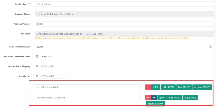This screenshot has height=109, width=216.
Task: Click the Package Version label
Action: point(22,24)
